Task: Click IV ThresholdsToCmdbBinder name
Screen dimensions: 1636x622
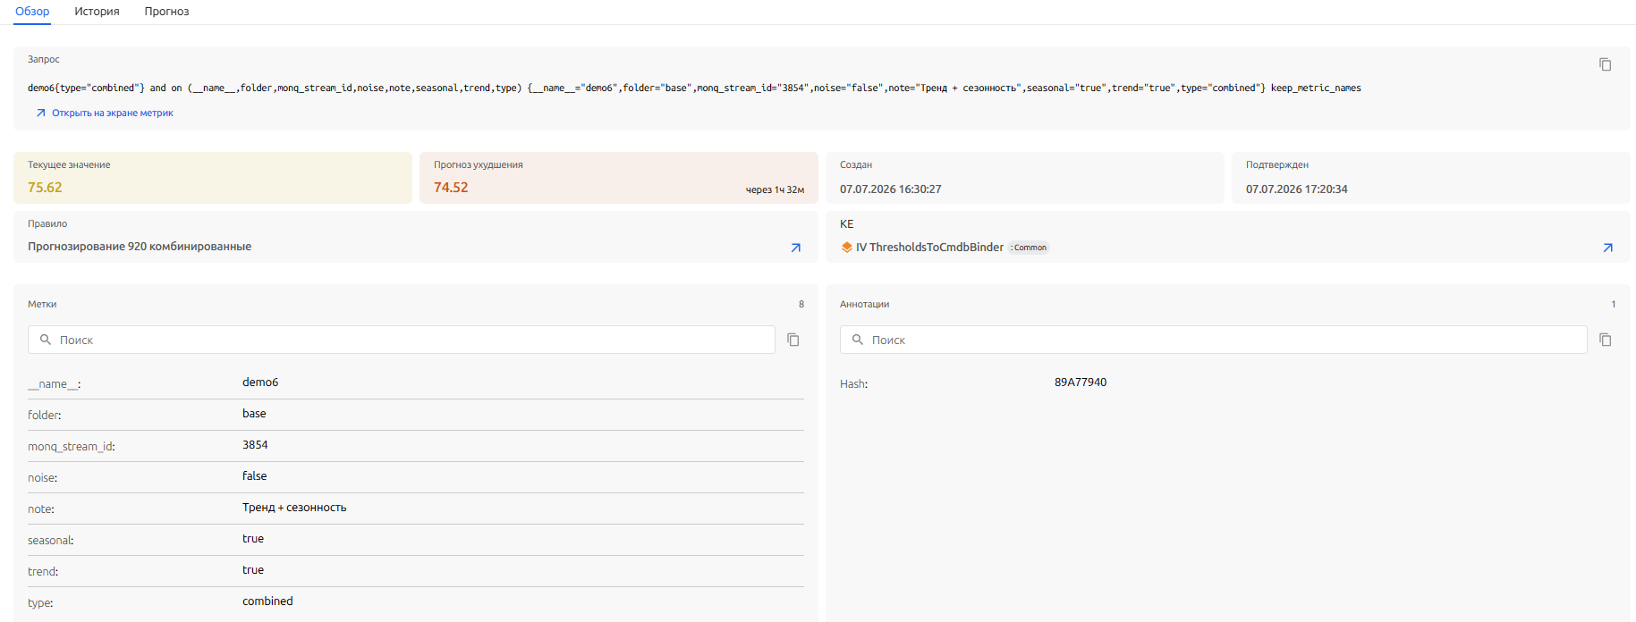Action: click(929, 248)
